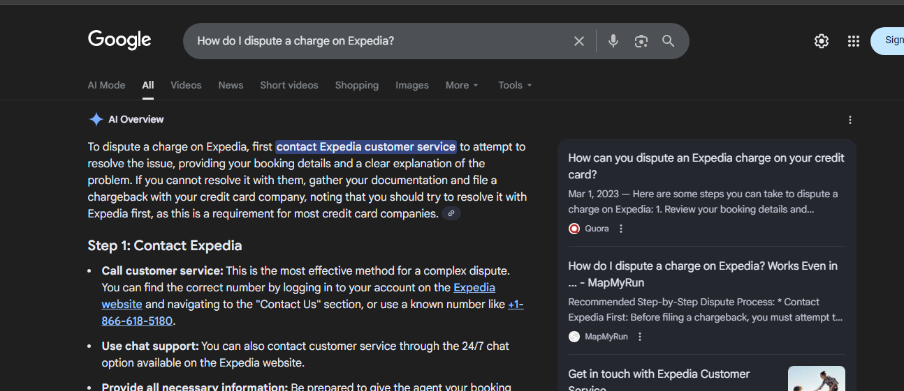Open quick settings gear
The width and height of the screenshot is (904, 391).
822,41
